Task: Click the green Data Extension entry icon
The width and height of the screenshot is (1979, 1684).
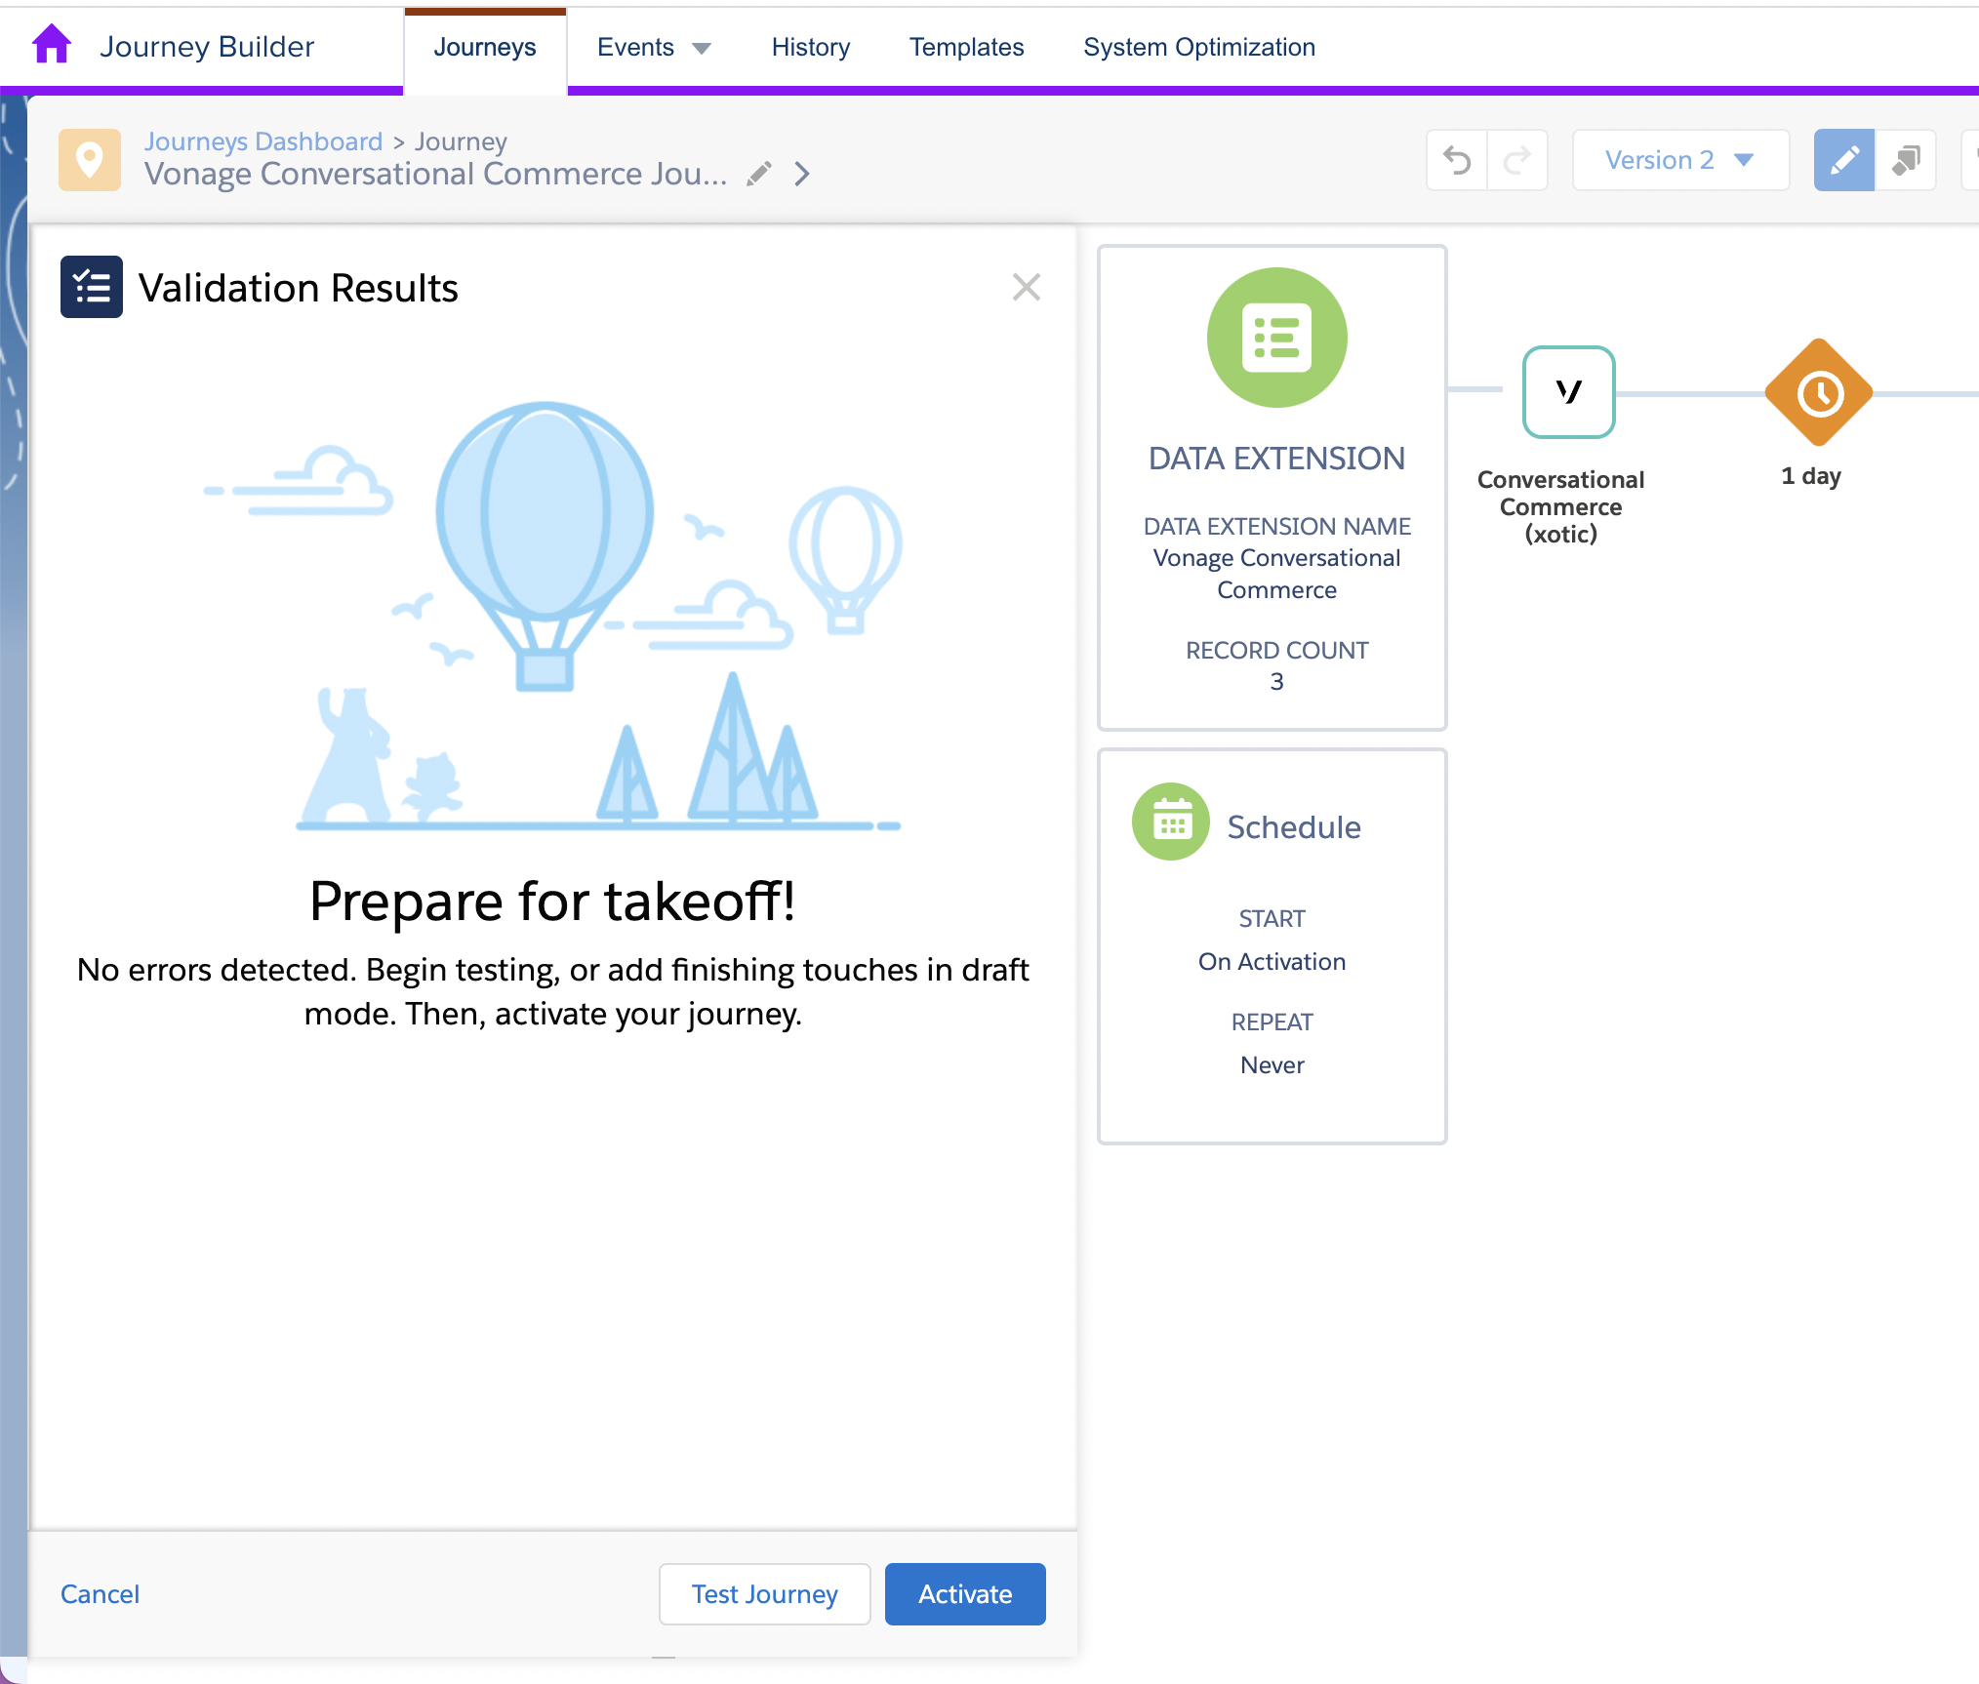Action: click(1276, 338)
